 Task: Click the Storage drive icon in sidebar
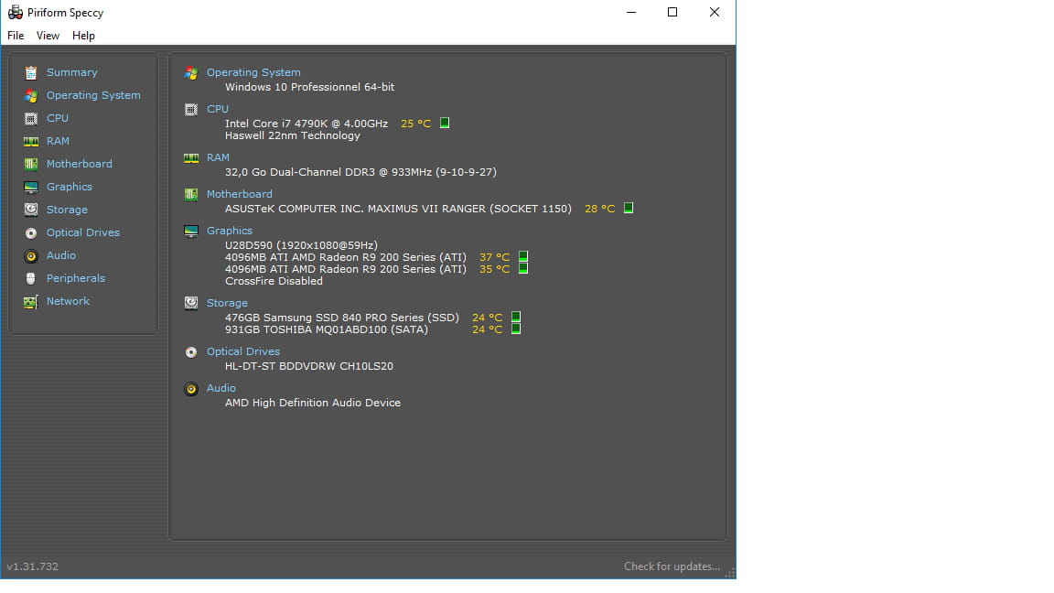point(31,210)
